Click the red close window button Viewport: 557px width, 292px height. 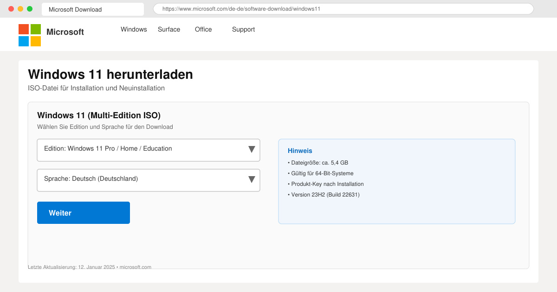click(x=11, y=9)
